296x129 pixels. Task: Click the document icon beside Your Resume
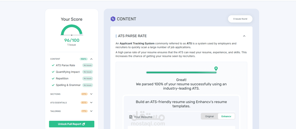131,117
